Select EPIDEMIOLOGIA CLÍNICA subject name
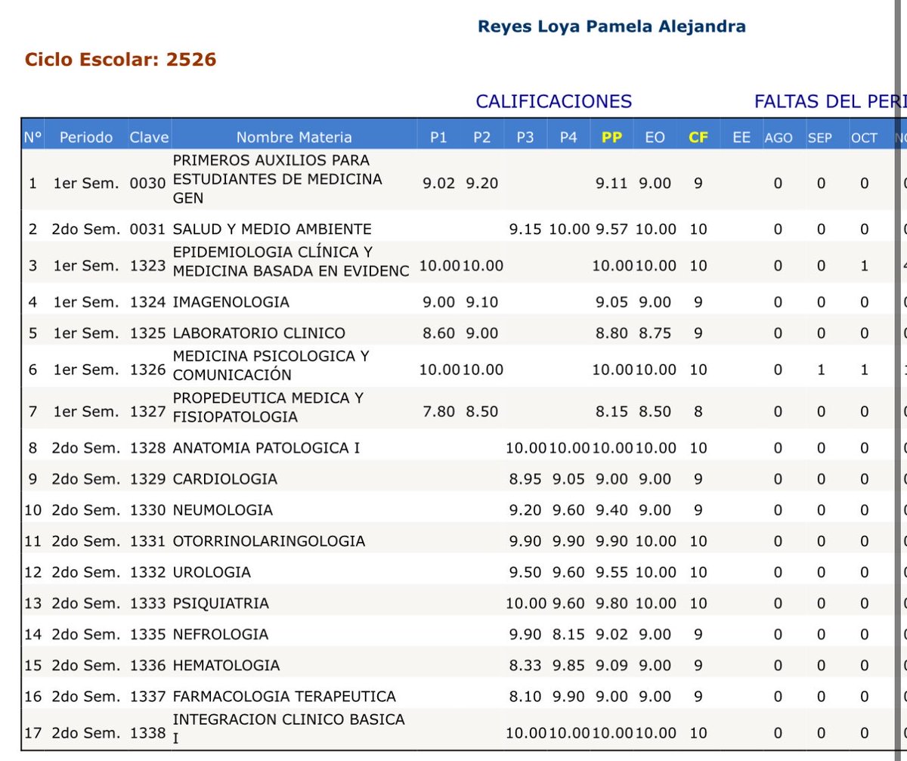 [x=291, y=261]
